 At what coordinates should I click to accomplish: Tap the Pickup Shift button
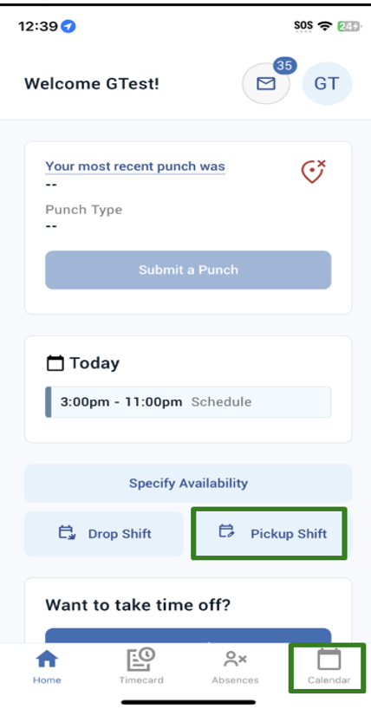tap(270, 534)
